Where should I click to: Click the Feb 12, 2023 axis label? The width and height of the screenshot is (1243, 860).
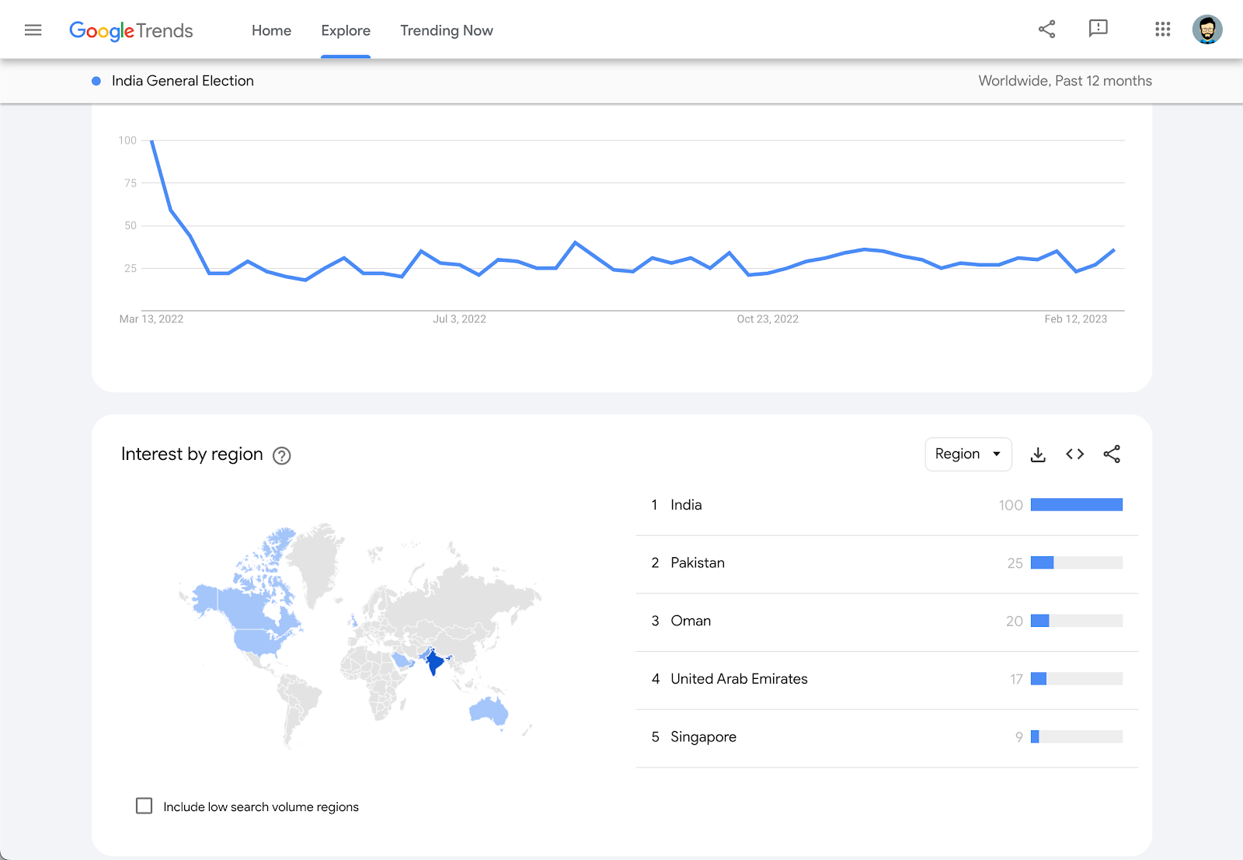[1075, 319]
